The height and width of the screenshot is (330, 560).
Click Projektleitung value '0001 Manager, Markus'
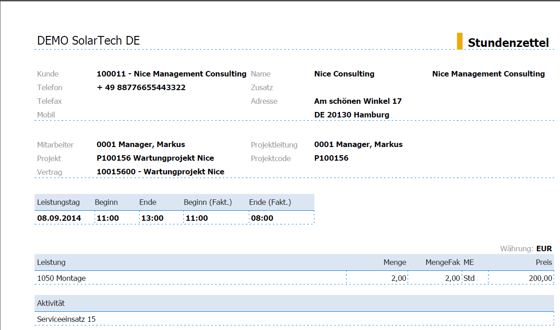[358, 144]
